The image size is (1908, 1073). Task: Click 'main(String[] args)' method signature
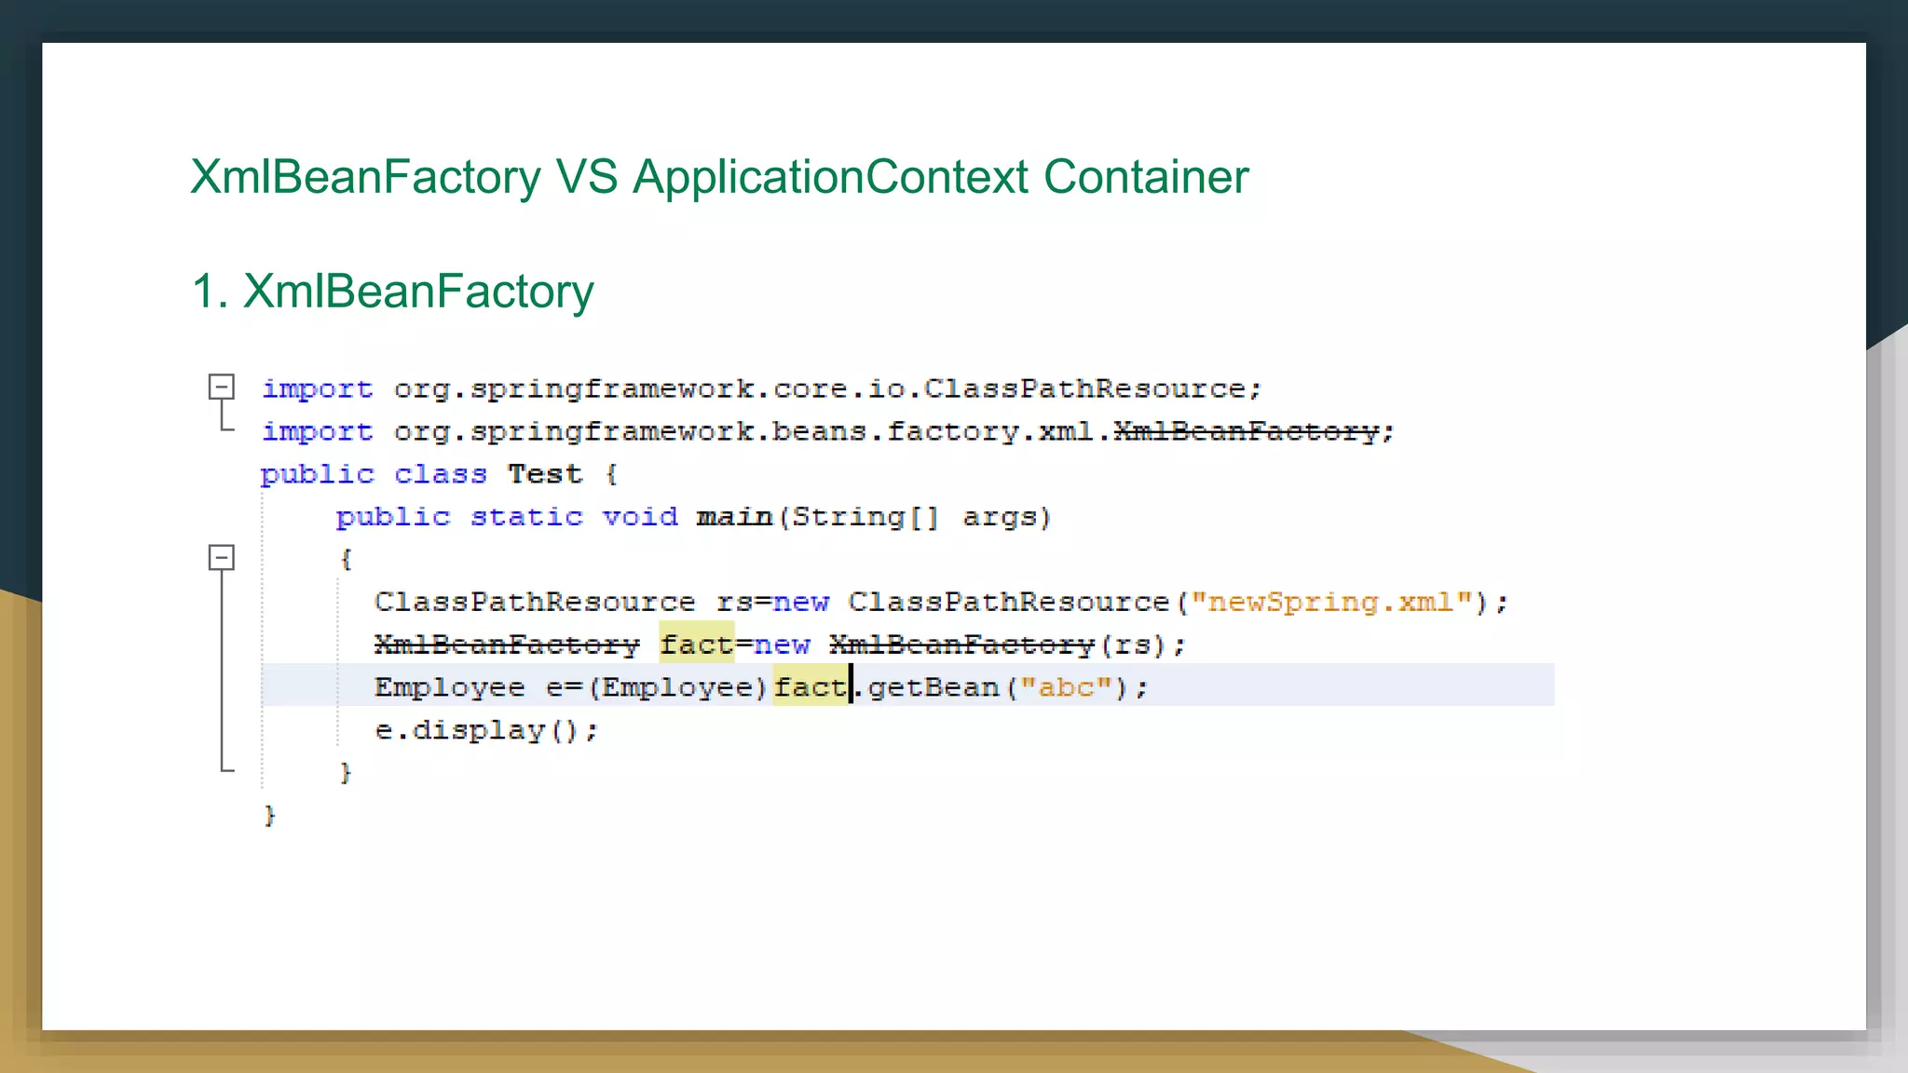click(x=874, y=517)
